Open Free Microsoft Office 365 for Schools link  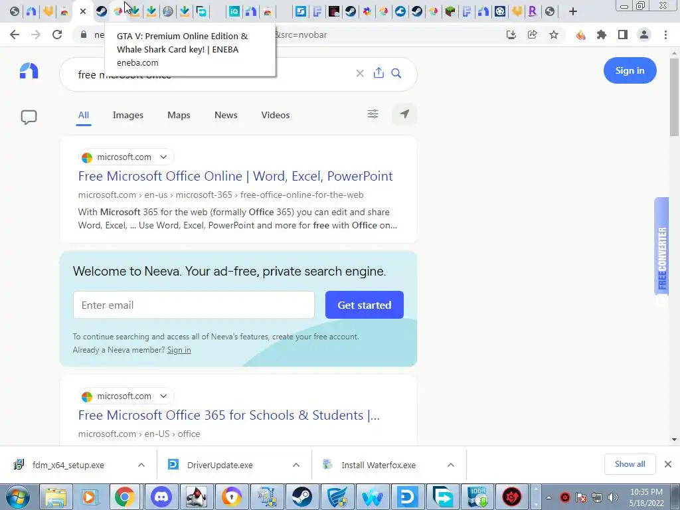point(229,415)
